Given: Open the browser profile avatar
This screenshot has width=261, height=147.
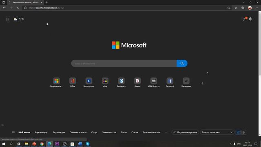Looking at the screenshot, I should pyautogui.click(x=250, y=8).
